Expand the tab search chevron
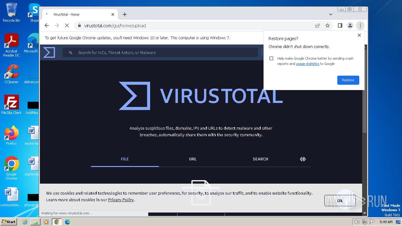 [331, 14]
